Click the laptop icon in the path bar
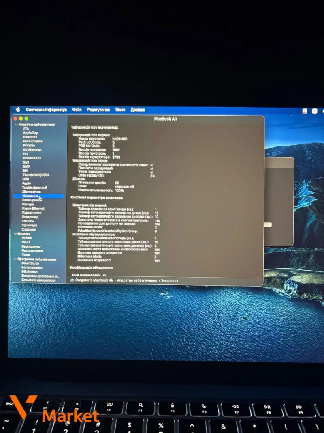Image resolution: width=324 pixels, height=433 pixels. (x=72, y=280)
